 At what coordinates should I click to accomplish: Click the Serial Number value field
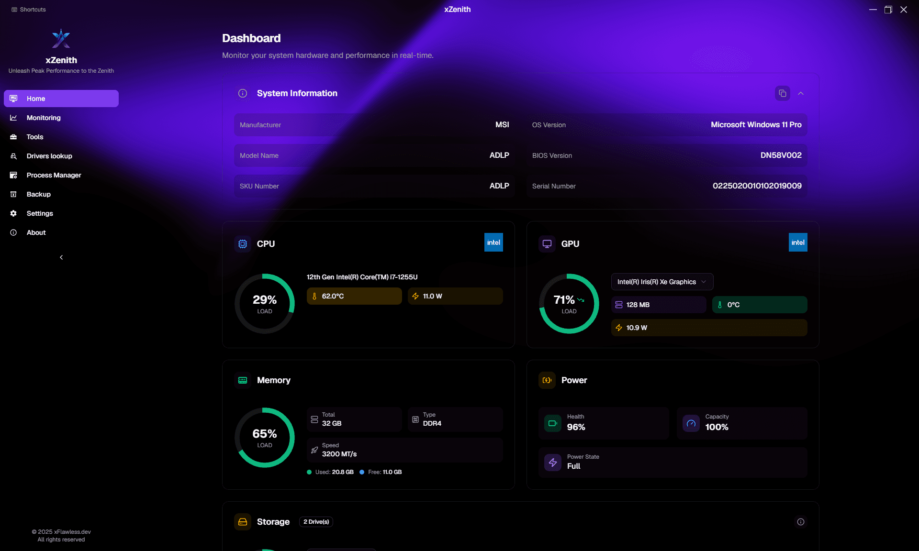756,186
